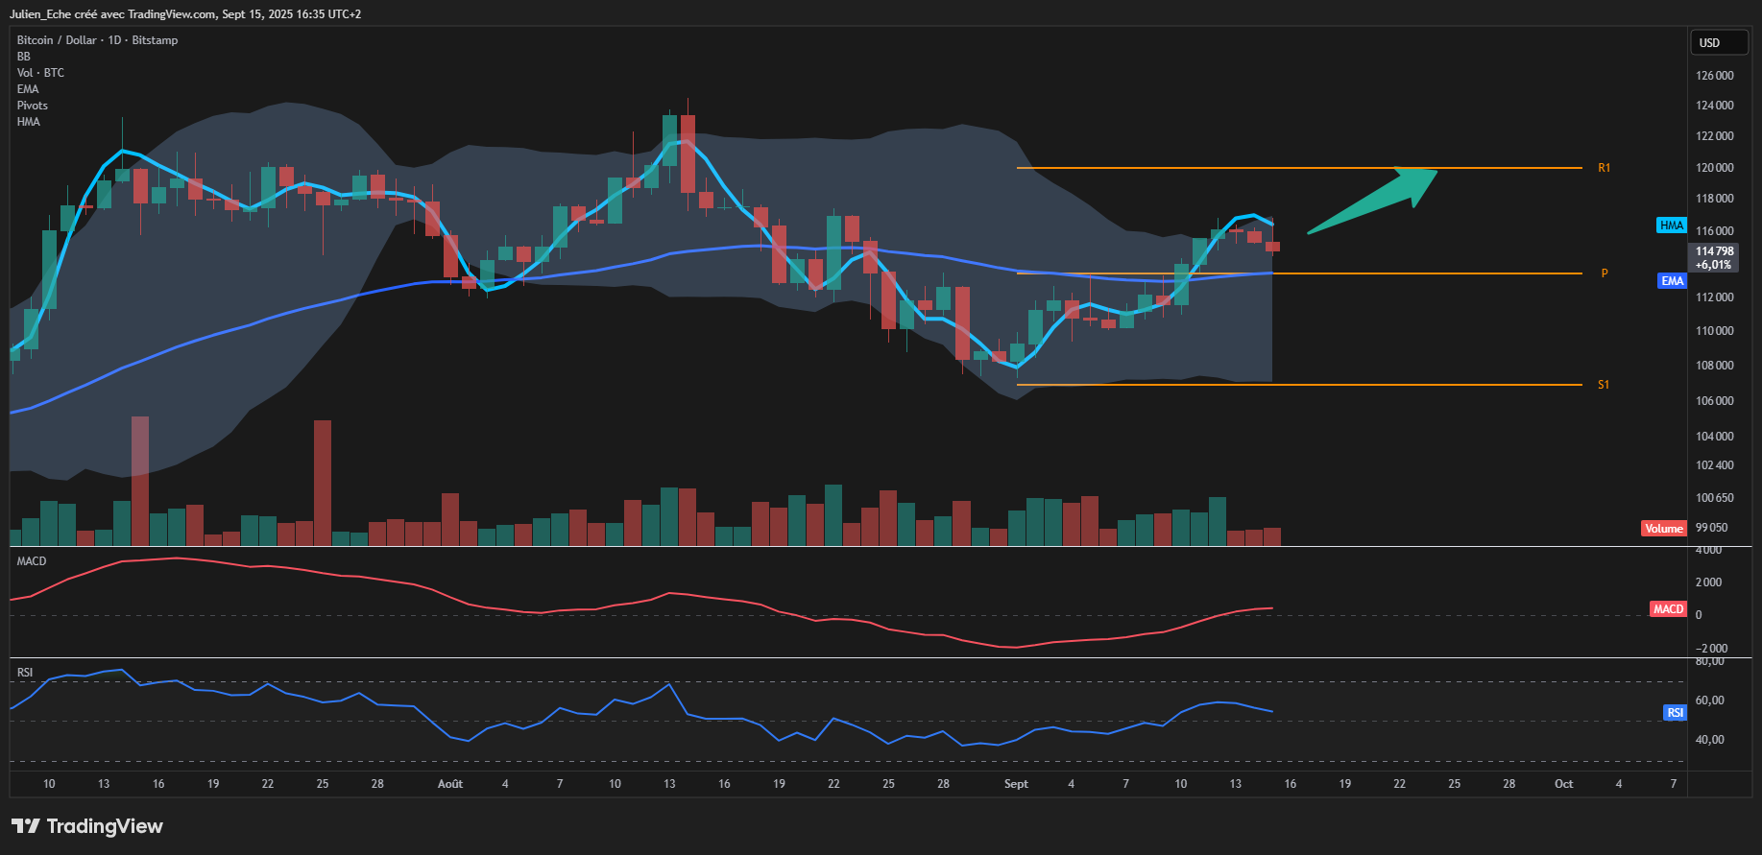Click the −2 000 MACD scale value
1762x855 pixels.
[x=1712, y=649]
